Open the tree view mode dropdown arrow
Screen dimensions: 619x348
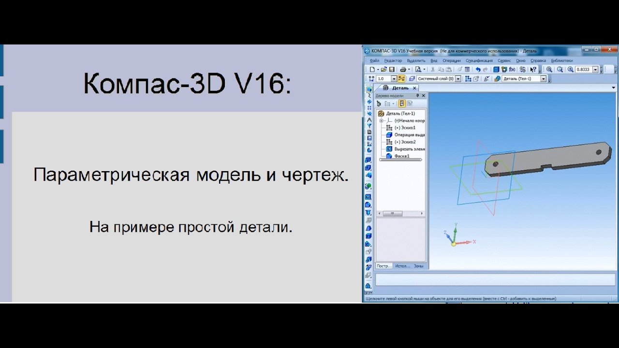pyautogui.click(x=393, y=103)
